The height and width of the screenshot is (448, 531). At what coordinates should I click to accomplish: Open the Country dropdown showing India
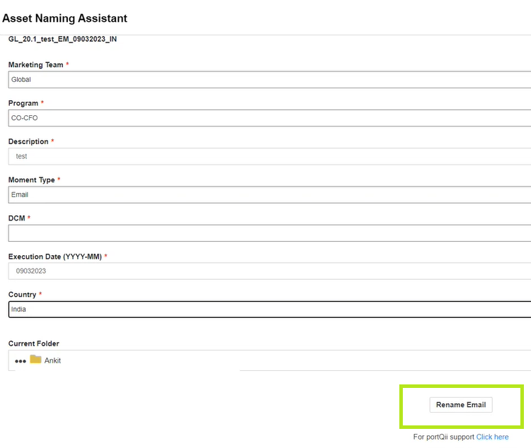pos(270,310)
